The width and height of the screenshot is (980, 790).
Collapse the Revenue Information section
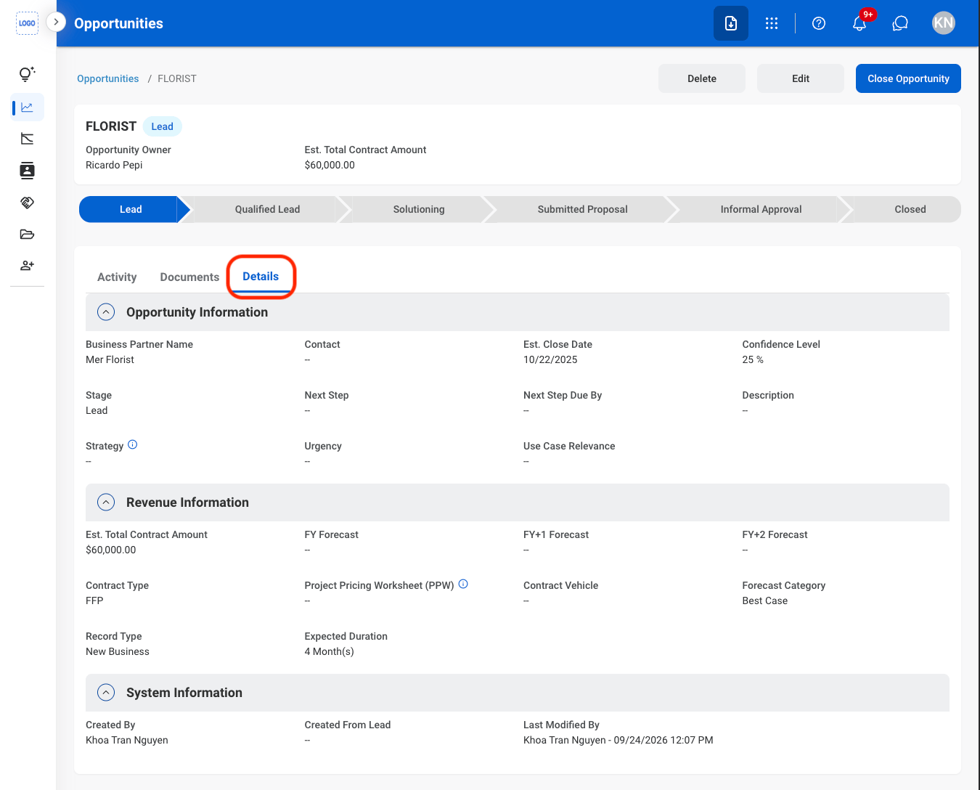click(x=106, y=502)
